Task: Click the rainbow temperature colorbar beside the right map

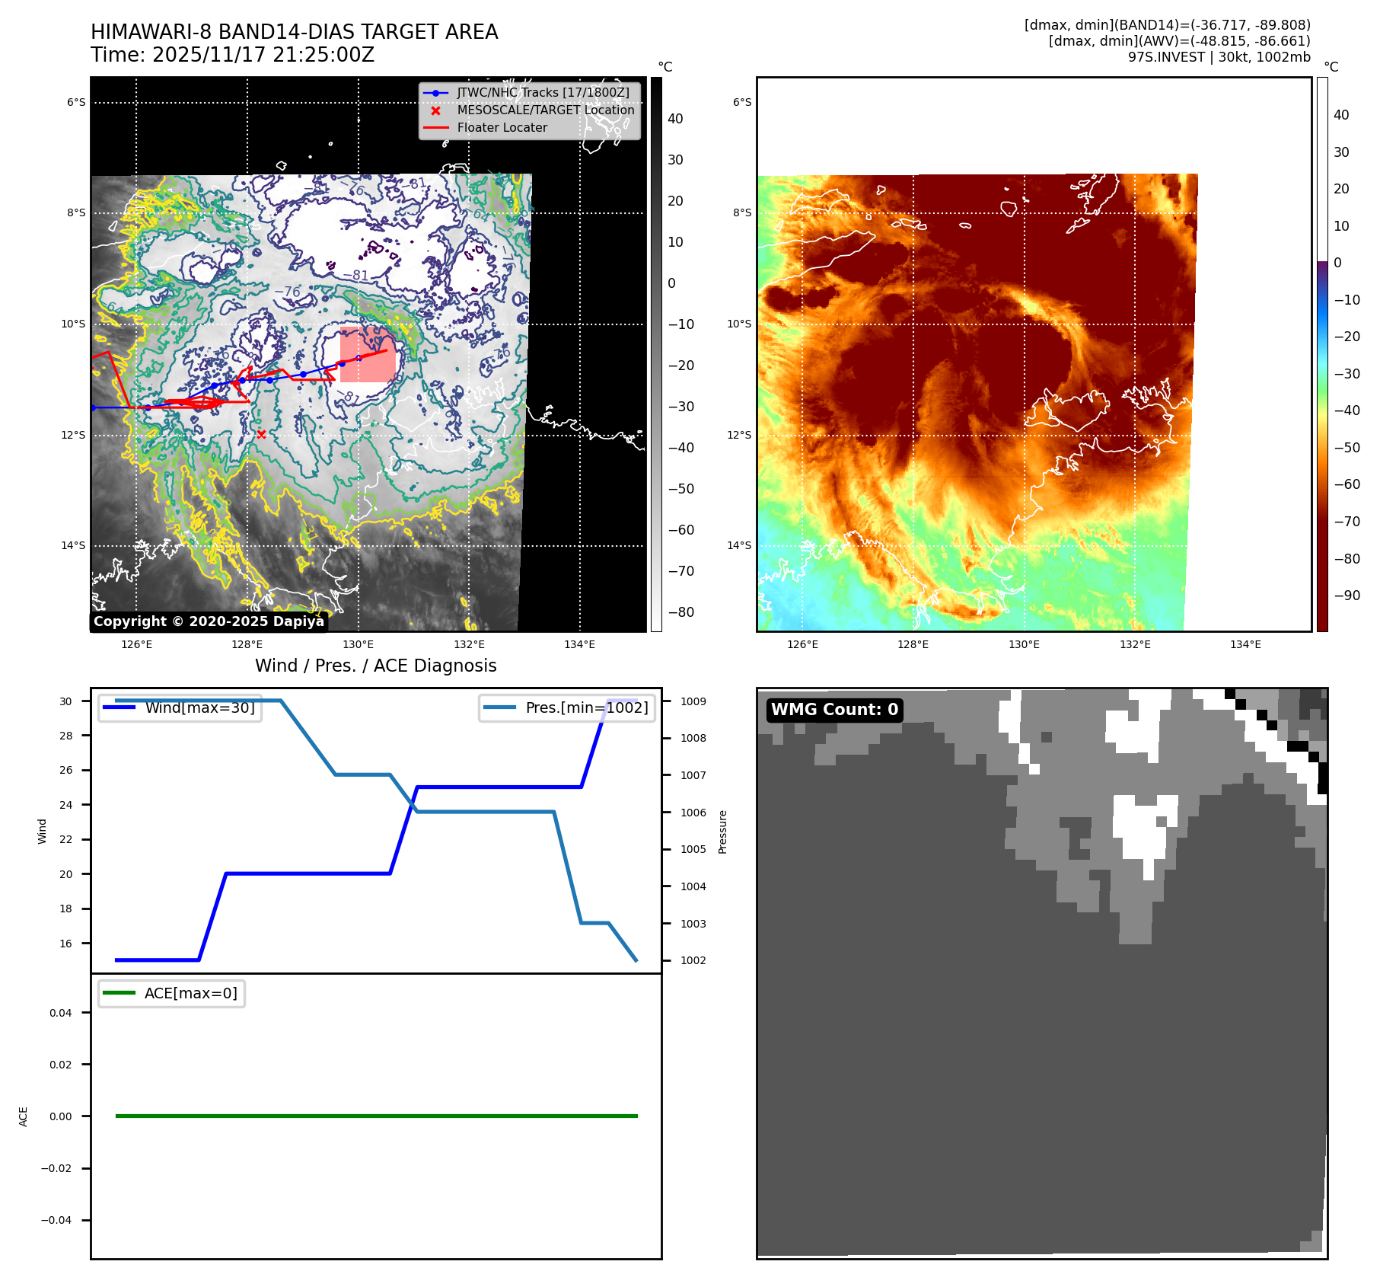Action: click(x=1322, y=354)
